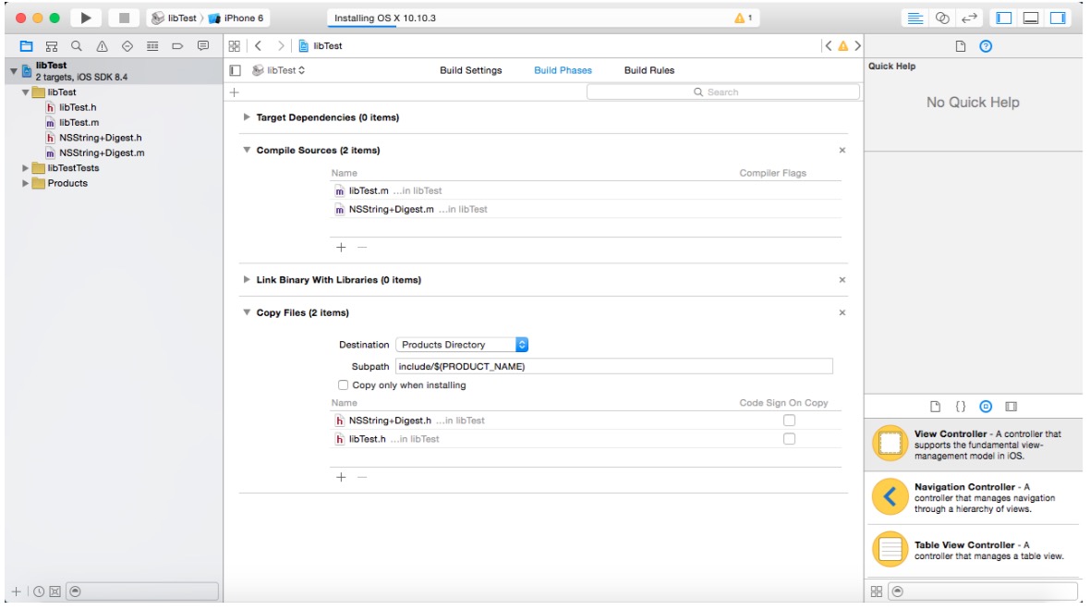Screen dimensions: 1090x610
Task: Open the Report navigator speech bubble icon
Action: (x=203, y=46)
